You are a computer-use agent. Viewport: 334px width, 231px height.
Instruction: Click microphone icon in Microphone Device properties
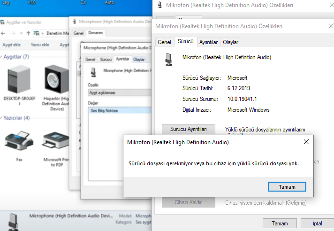click(93, 72)
